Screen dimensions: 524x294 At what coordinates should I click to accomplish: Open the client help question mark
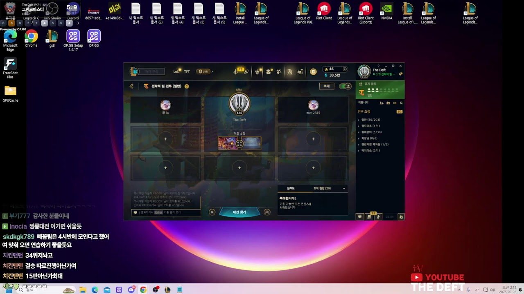tap(378, 66)
